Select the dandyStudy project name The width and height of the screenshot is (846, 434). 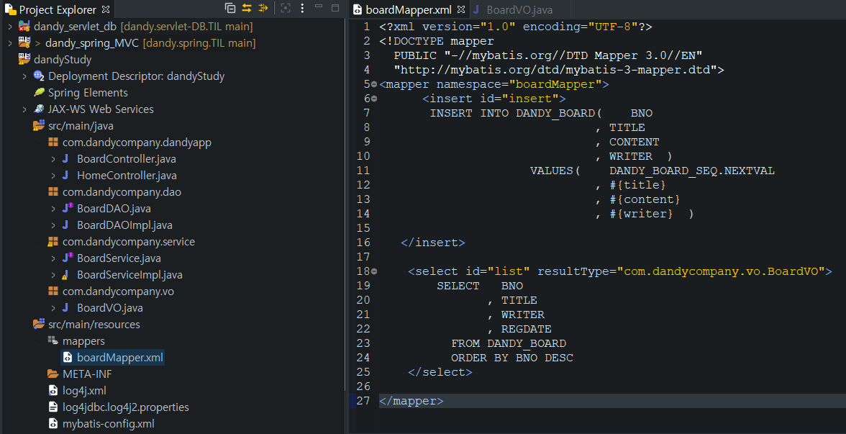(x=63, y=60)
